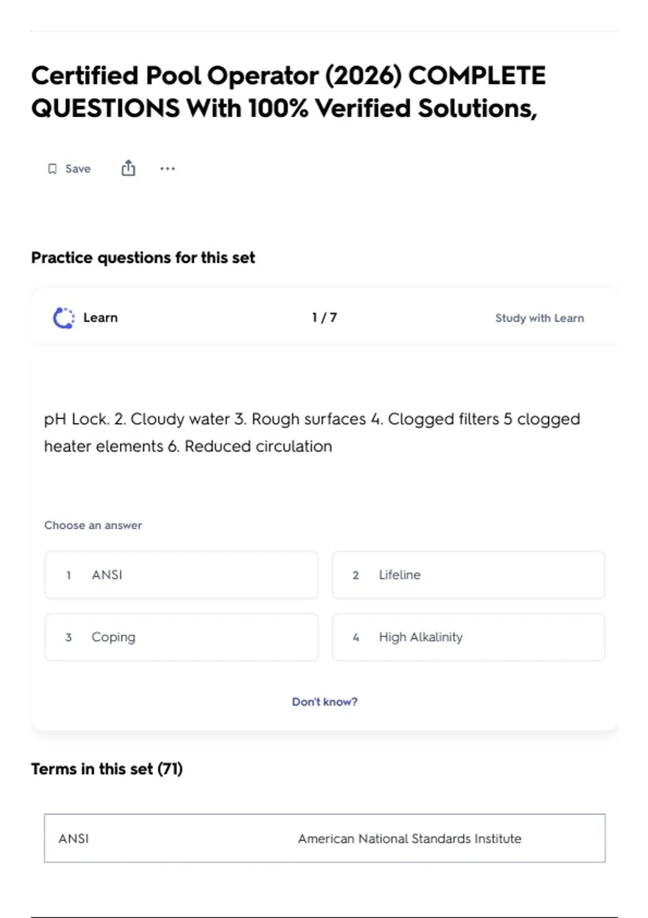Click the Practice questions for this set heading
This screenshot has width=648, height=918.
pyautogui.click(x=143, y=258)
